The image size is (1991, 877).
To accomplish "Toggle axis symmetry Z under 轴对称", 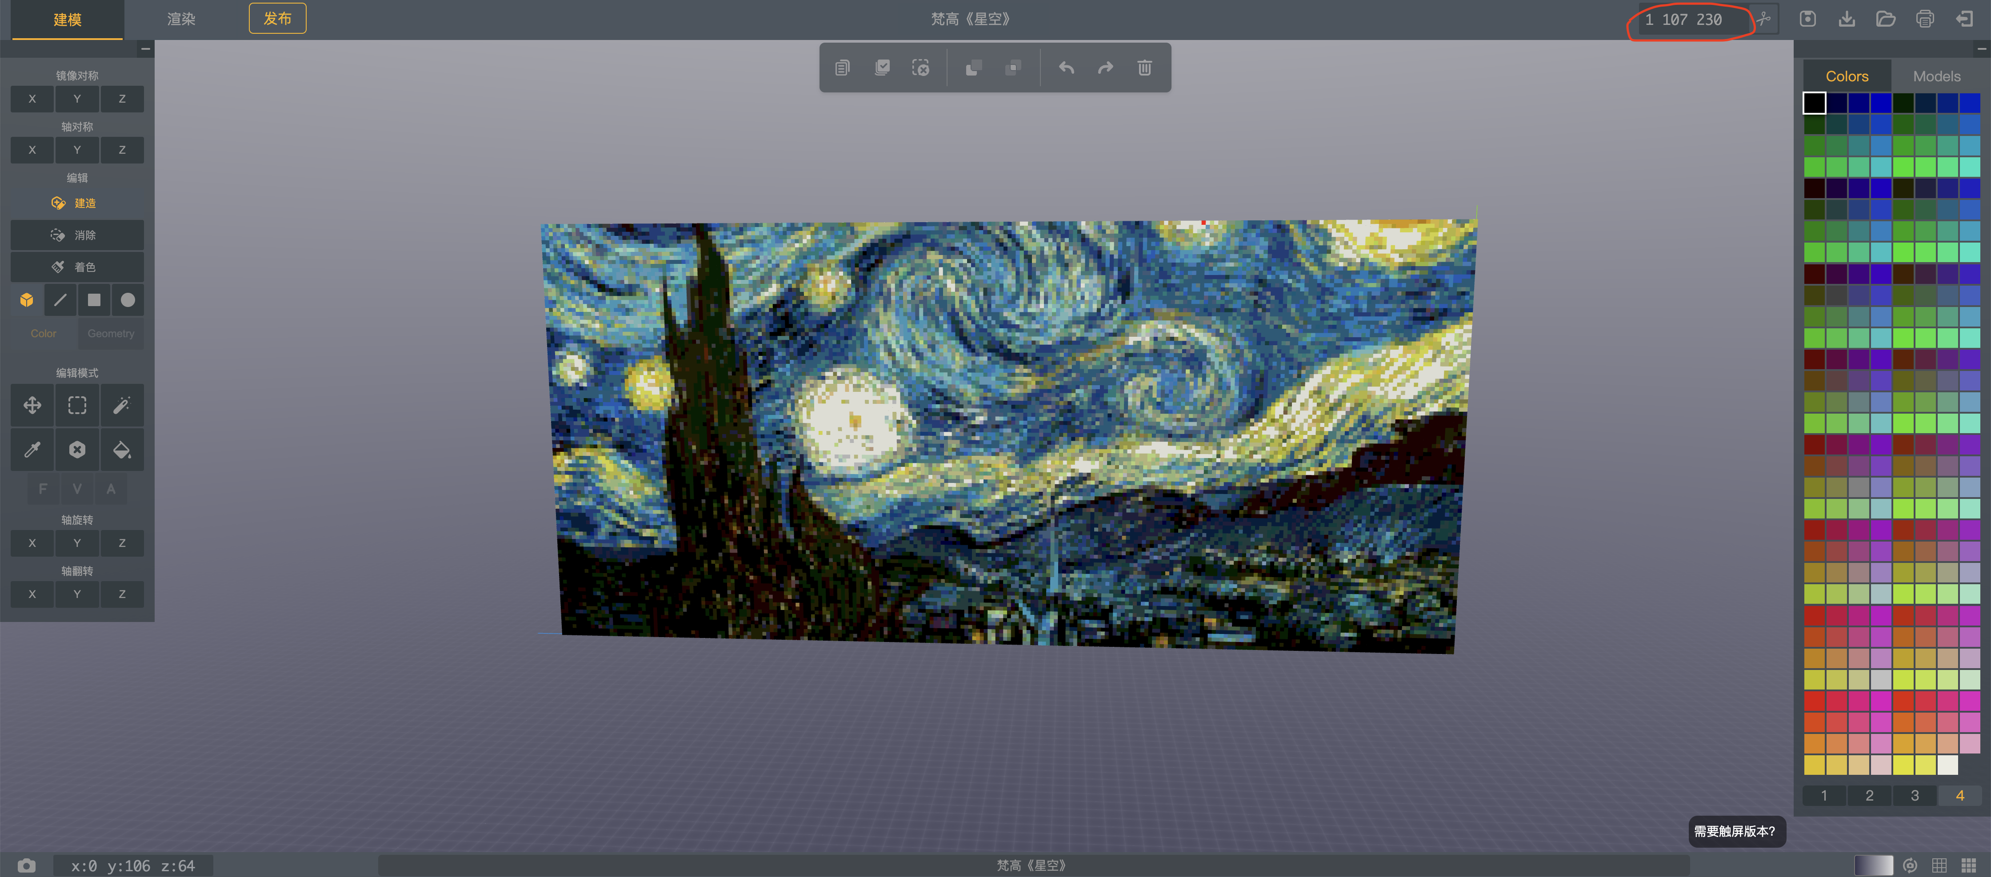I will tap(122, 150).
